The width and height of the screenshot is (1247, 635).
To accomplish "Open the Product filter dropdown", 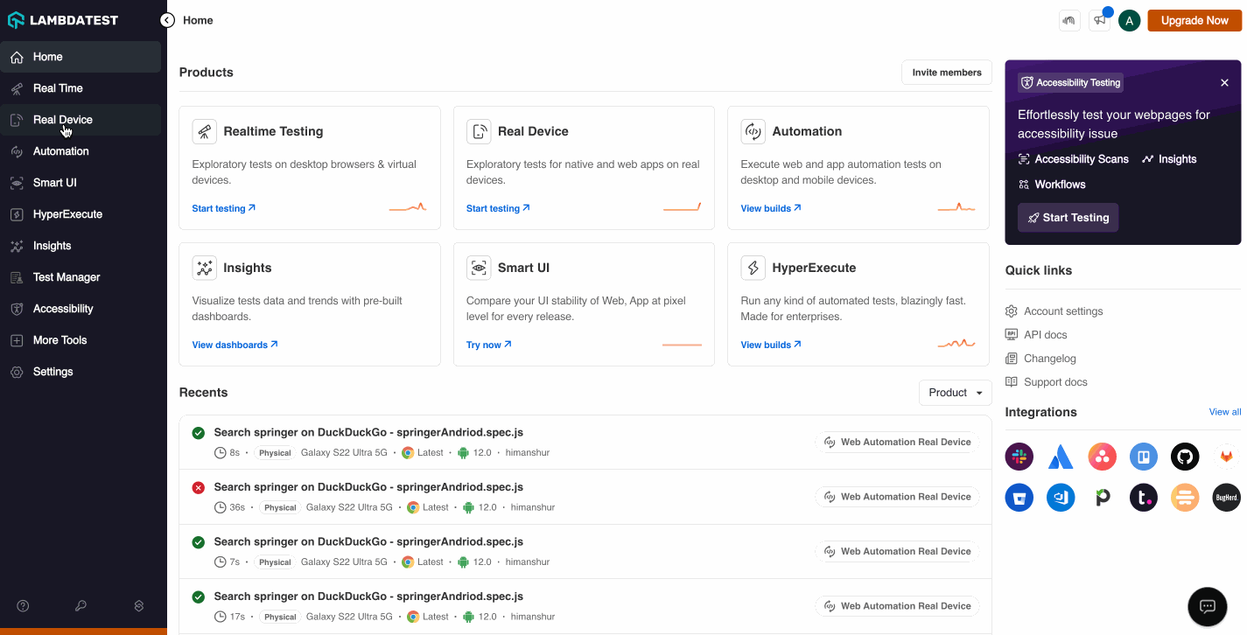I will (955, 393).
